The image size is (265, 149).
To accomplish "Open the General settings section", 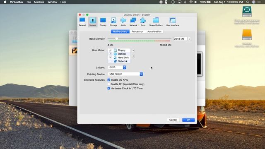I will tap(82, 22).
